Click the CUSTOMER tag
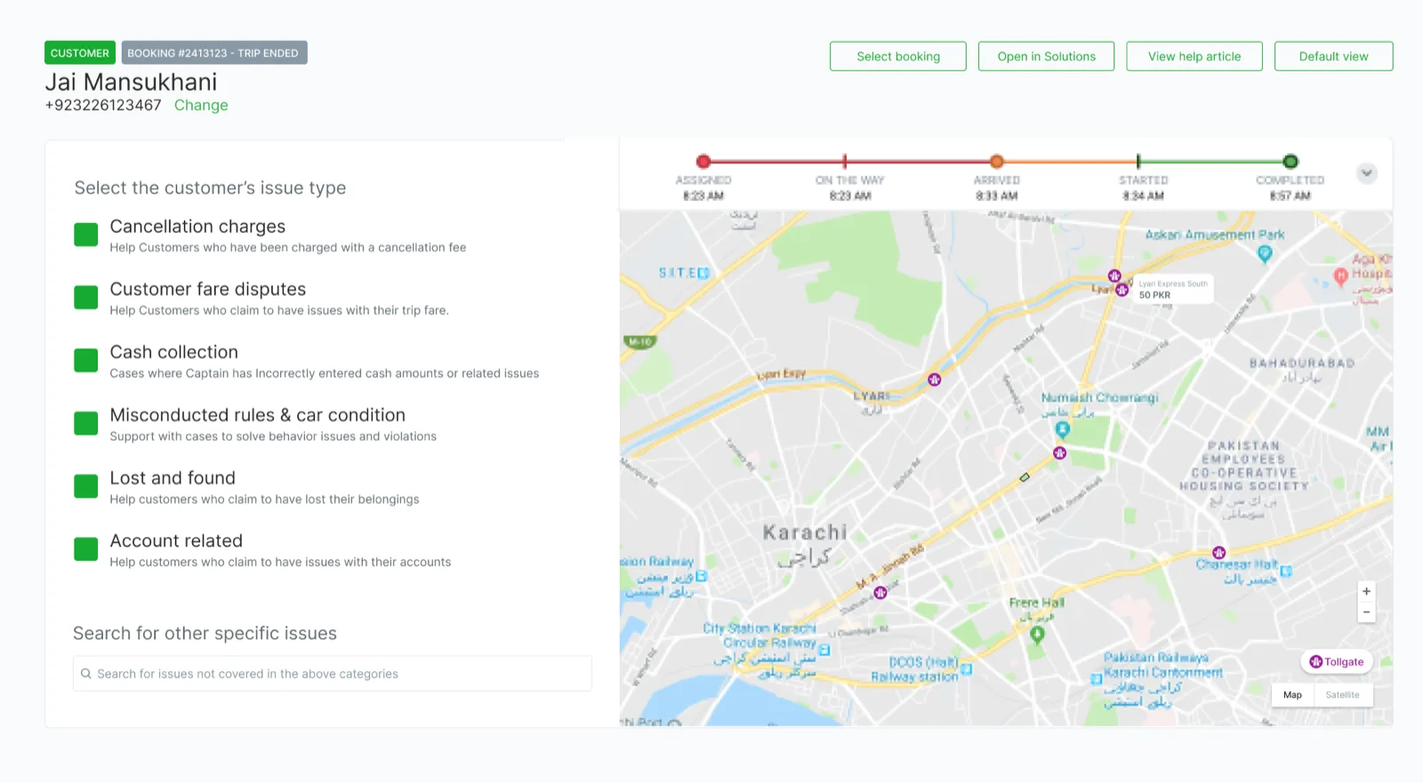Viewport: 1423px width, 783px height. point(80,52)
